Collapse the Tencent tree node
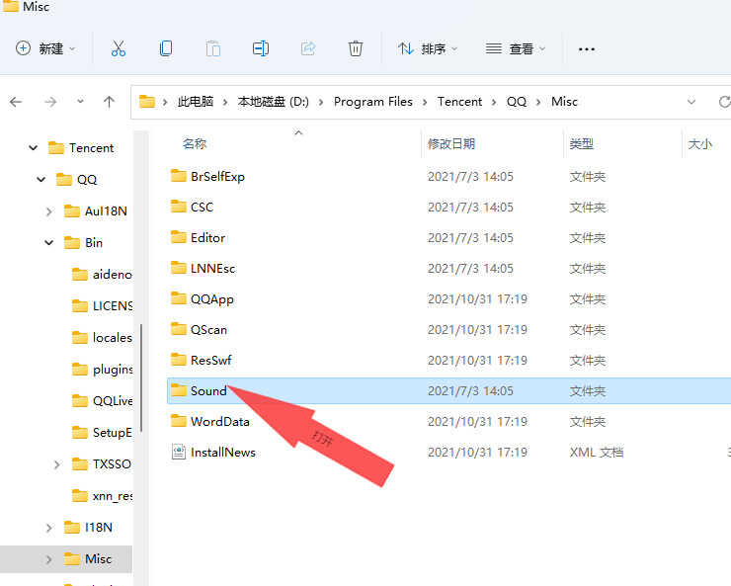 33,148
